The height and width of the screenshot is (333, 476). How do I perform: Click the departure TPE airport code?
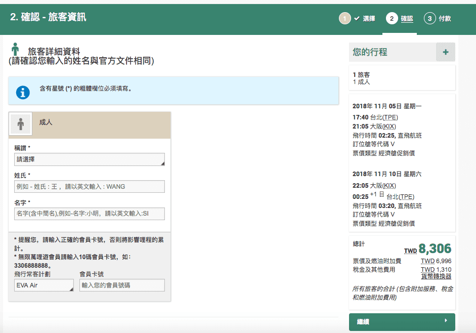[x=390, y=117]
